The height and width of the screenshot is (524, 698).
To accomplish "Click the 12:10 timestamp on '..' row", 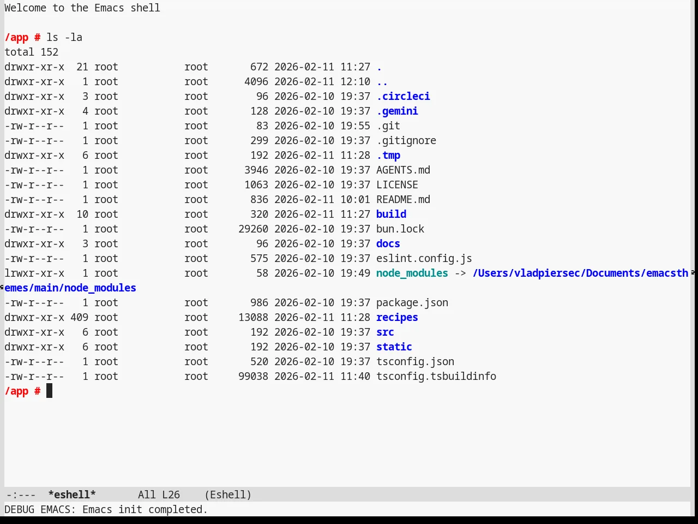I will coord(355,81).
